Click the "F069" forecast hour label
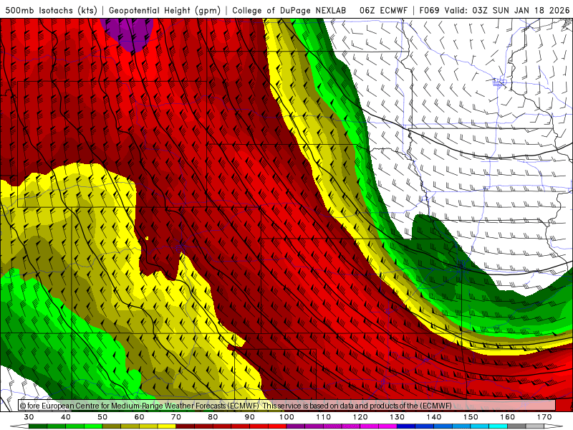 [x=429, y=11]
